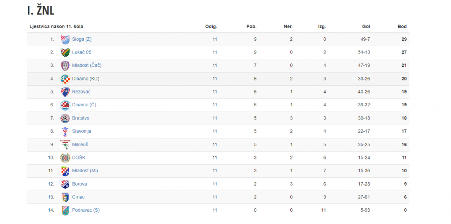Click the Bod column header
This screenshot has height=224, width=451.
(x=402, y=27)
